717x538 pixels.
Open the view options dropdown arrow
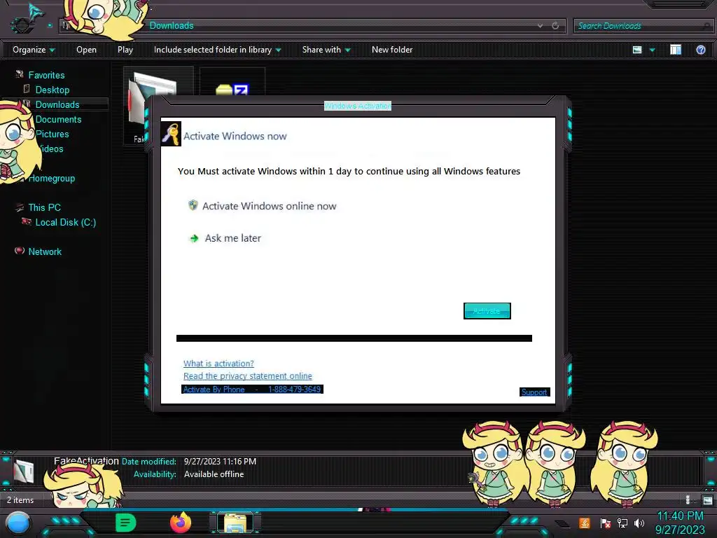(652, 50)
